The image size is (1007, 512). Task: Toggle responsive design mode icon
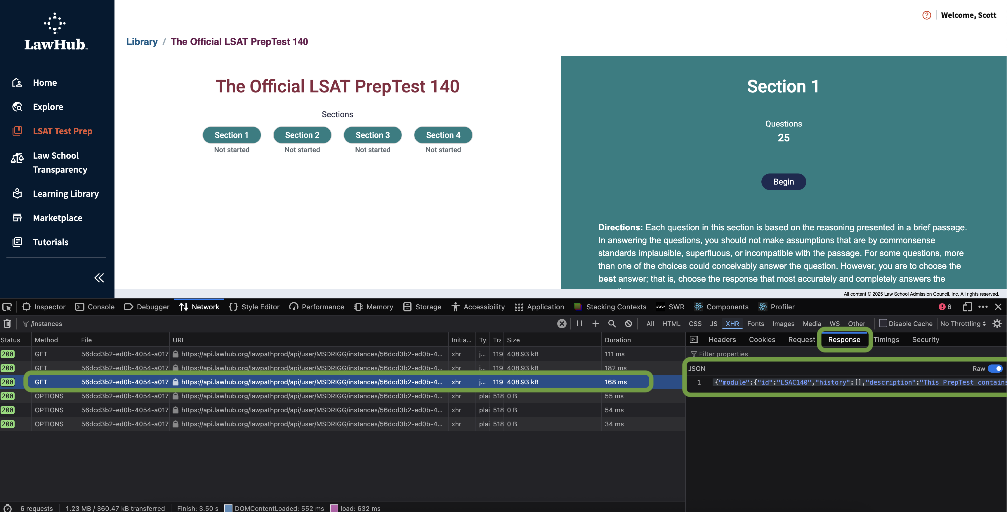pos(967,307)
